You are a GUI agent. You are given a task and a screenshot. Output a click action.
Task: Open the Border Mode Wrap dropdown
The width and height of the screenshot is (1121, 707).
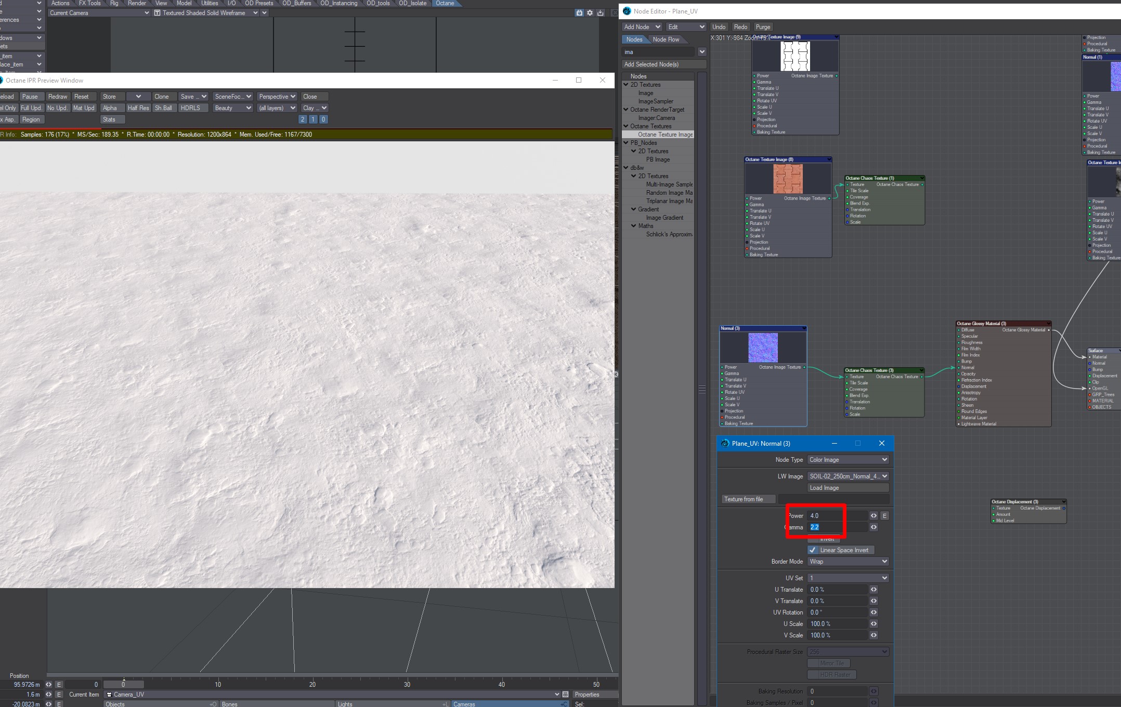848,562
